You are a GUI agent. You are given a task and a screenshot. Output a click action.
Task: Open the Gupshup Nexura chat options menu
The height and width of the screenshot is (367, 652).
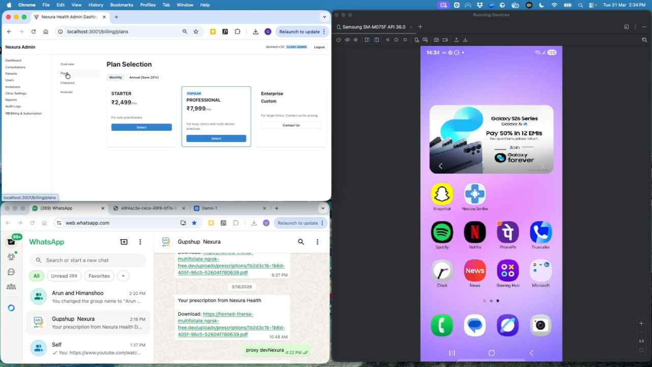317,242
